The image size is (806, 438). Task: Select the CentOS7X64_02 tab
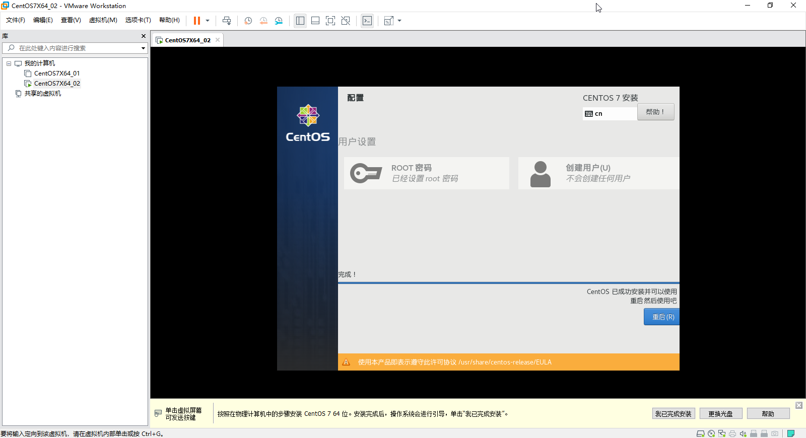point(187,40)
